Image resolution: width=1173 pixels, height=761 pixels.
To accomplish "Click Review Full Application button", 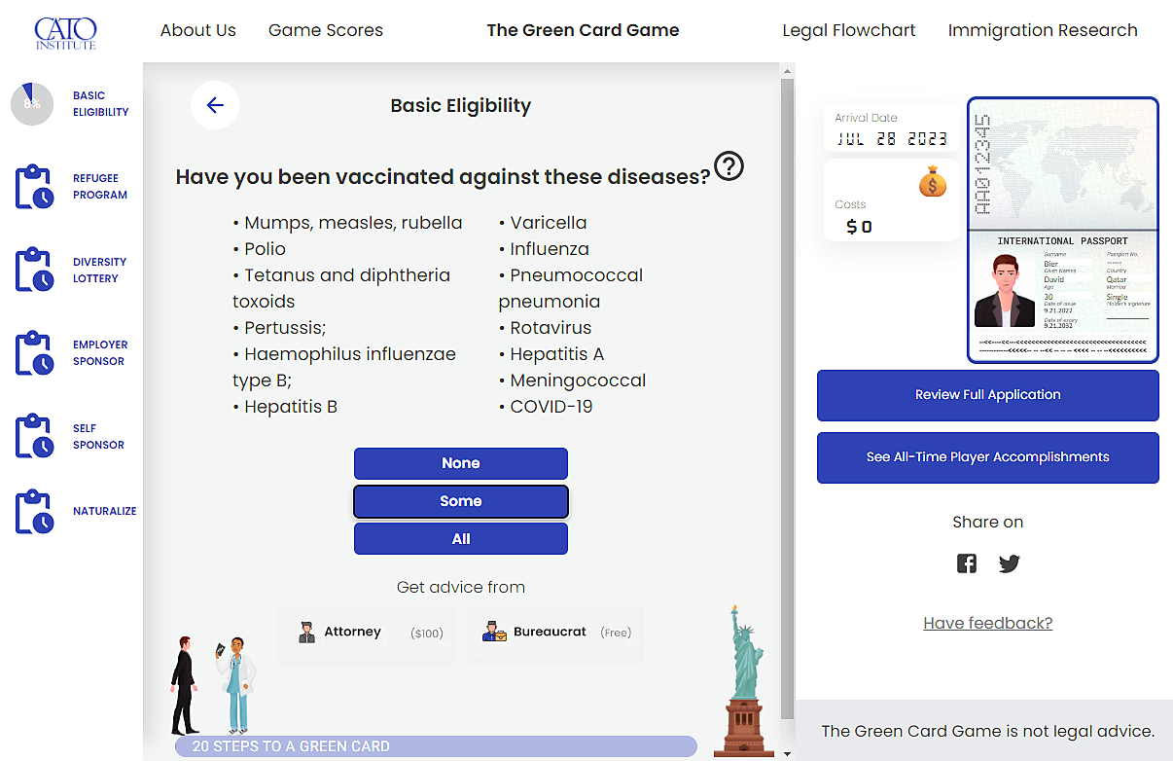I will coord(987,395).
